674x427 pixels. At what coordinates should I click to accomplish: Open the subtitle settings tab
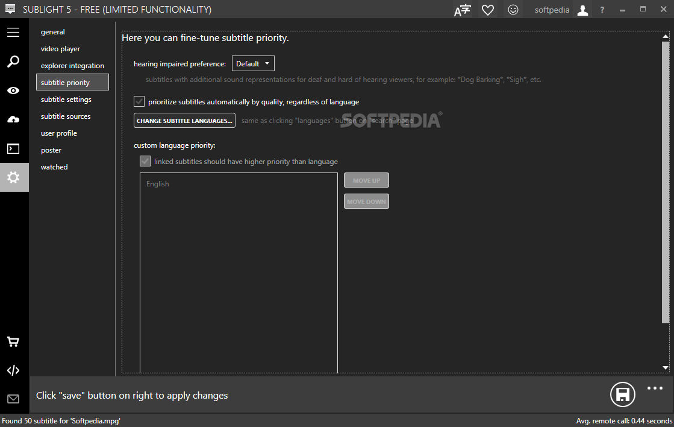(66, 100)
